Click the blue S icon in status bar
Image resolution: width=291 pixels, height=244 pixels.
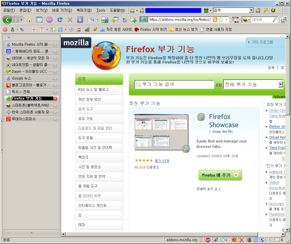point(262,240)
